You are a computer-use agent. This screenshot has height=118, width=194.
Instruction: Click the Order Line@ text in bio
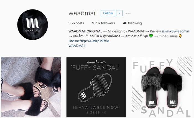(x=168, y=36)
